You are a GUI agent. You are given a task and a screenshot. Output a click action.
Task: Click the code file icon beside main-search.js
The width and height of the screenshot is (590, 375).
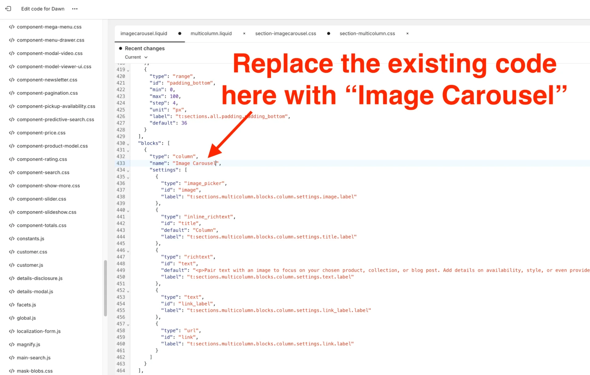click(x=12, y=357)
